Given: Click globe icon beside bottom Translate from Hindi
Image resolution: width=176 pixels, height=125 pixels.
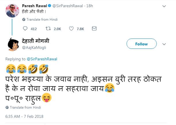Looking at the screenshot, I should point(7,107).
